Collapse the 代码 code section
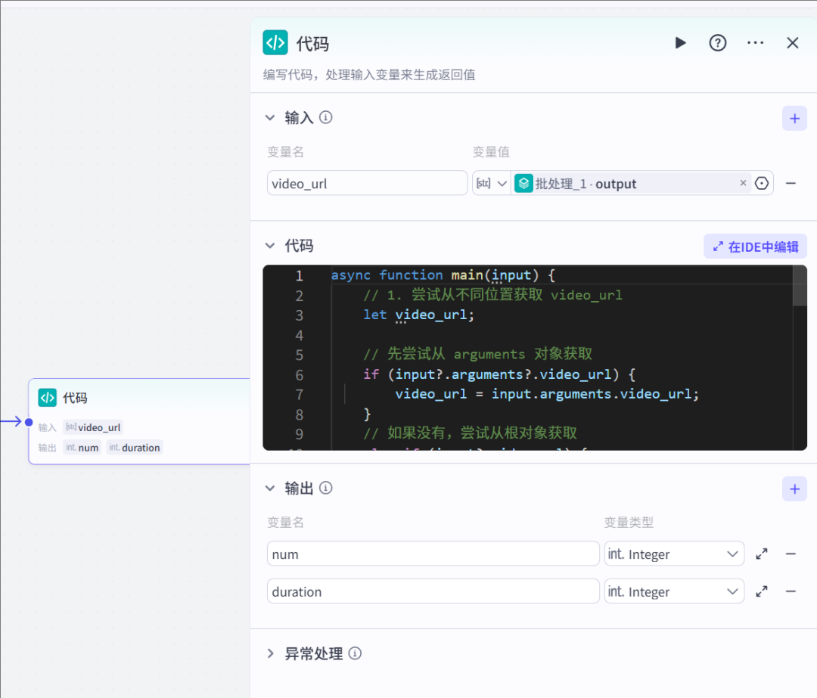Image resolution: width=817 pixels, height=698 pixels. pyautogui.click(x=270, y=246)
